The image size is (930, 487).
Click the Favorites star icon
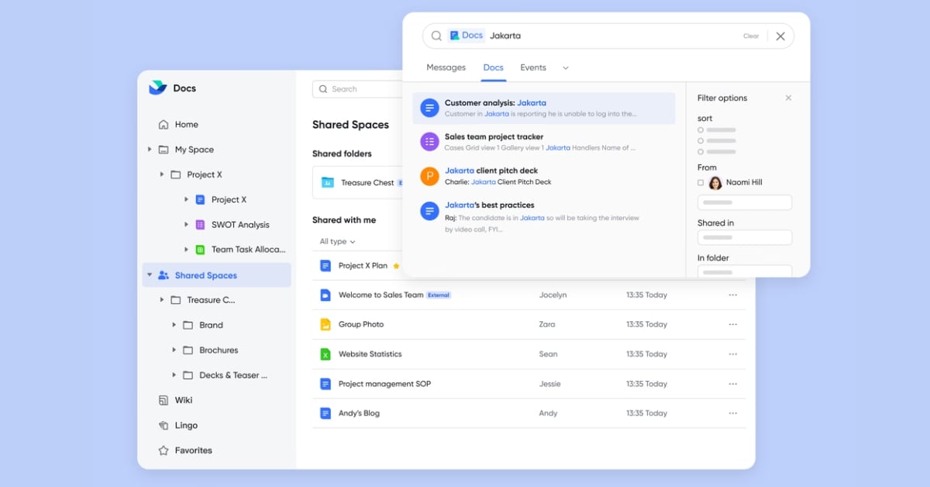coord(164,451)
